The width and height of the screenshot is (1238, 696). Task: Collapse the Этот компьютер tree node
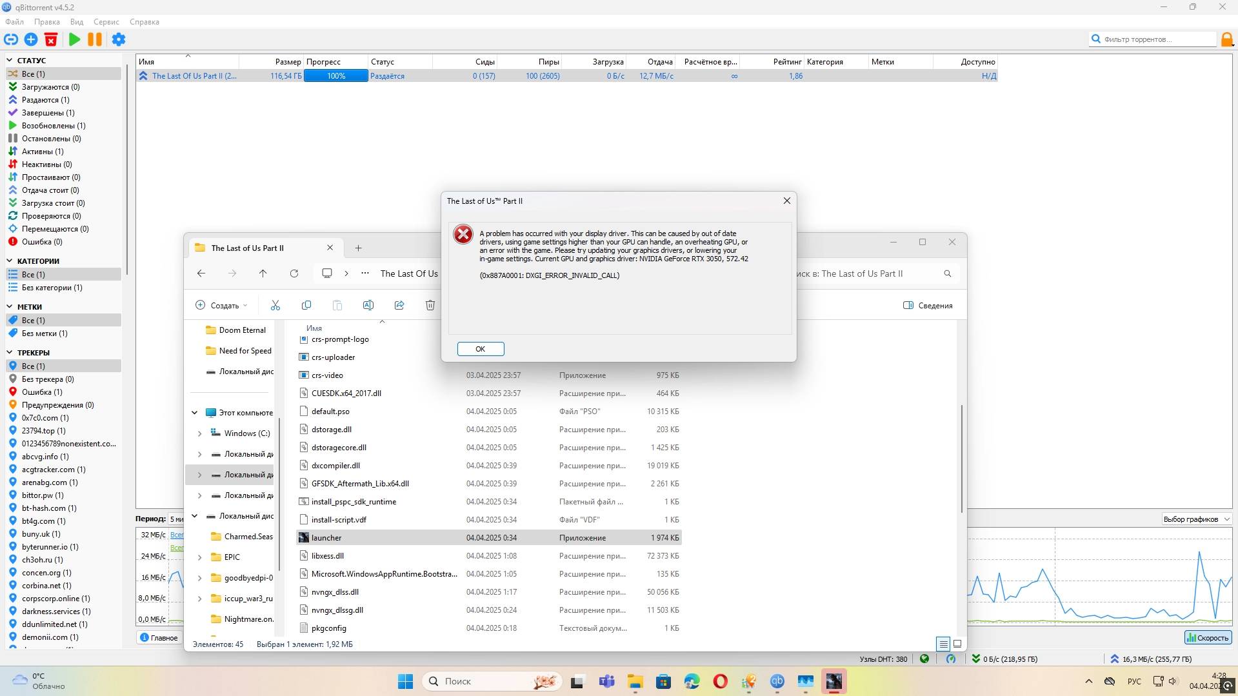click(x=194, y=413)
